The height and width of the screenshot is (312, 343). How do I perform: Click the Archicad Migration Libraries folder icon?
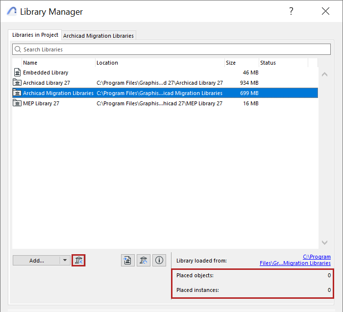17,93
